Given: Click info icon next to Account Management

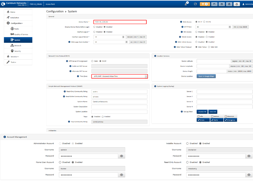Looking at the screenshot, I should pos(5,137).
